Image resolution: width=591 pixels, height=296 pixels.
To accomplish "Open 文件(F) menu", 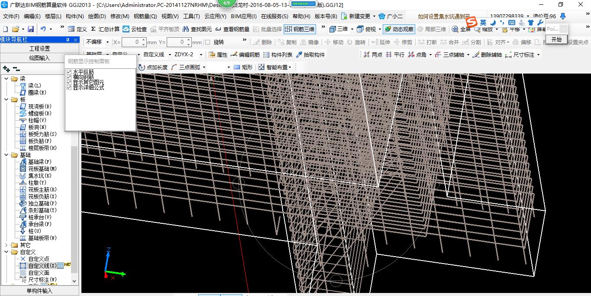I will coord(11,16).
